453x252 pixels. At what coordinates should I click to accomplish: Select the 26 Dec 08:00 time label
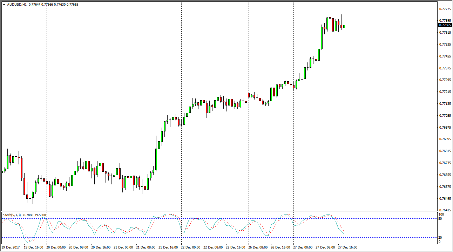coord(259,247)
